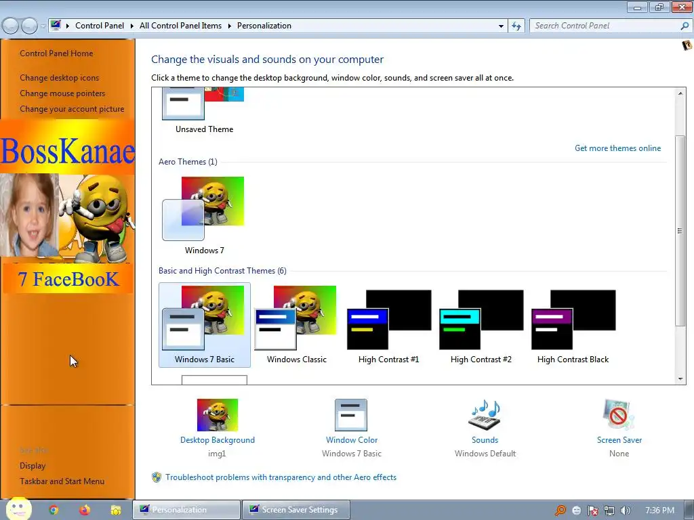Open the folder icon on the taskbar
This screenshot has width=694, height=520.
pyautogui.click(x=115, y=511)
